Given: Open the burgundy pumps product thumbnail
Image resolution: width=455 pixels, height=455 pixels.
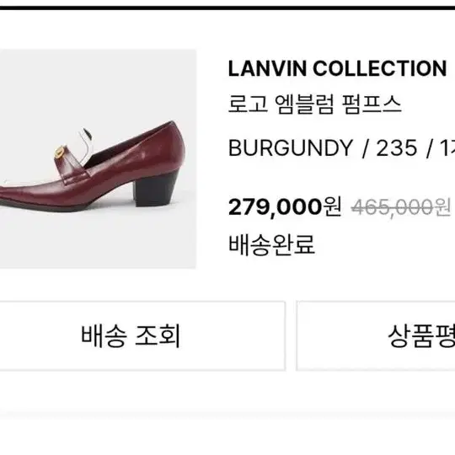Looking at the screenshot, I should tap(98, 158).
